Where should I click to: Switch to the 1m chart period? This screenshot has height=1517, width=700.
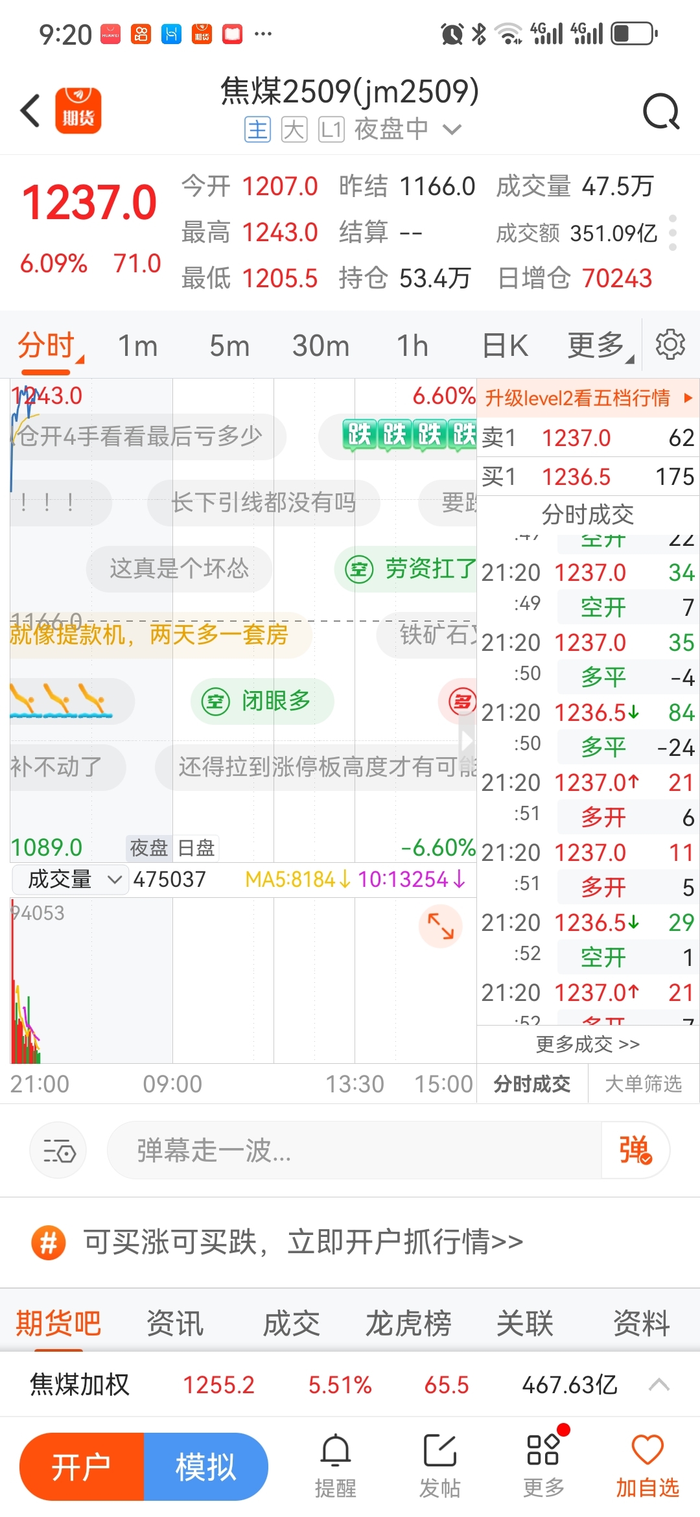pyautogui.click(x=137, y=345)
